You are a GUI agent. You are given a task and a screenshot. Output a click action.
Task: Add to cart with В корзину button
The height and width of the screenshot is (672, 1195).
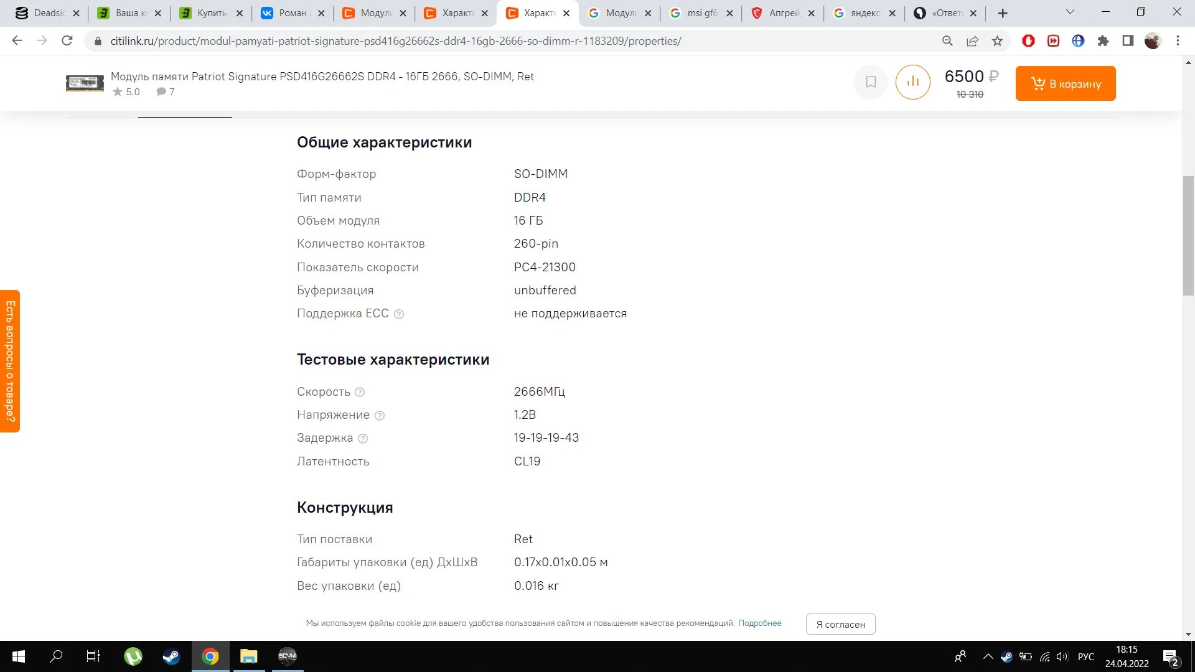click(x=1065, y=83)
